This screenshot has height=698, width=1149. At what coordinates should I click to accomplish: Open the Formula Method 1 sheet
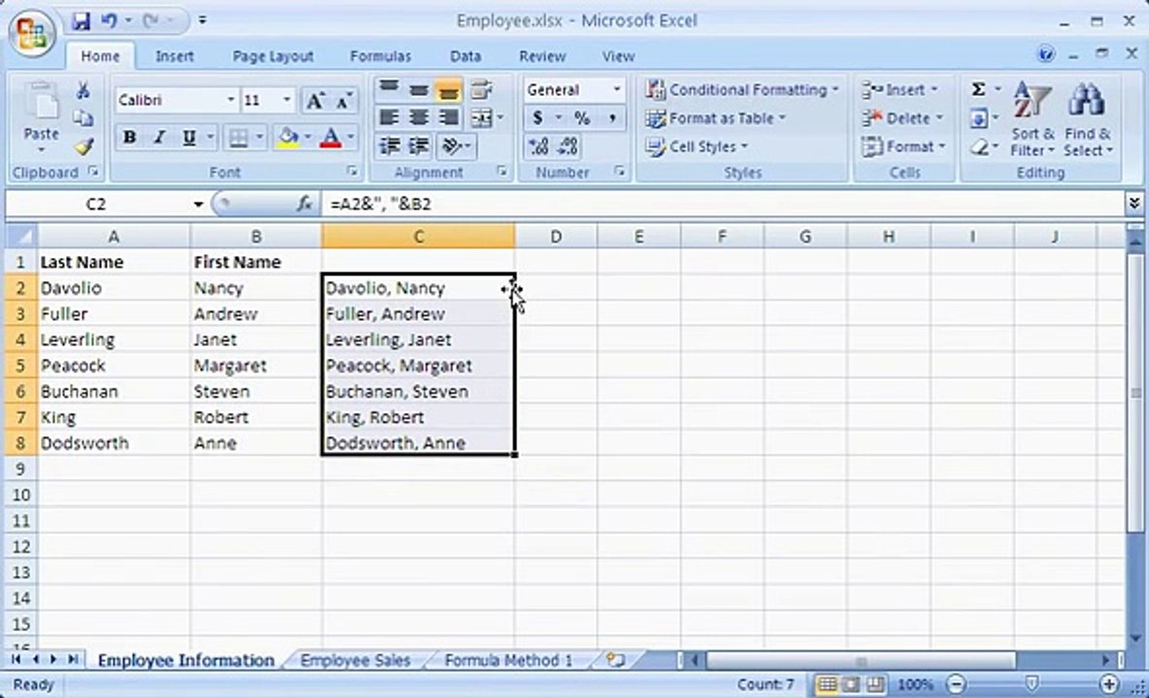tap(508, 661)
